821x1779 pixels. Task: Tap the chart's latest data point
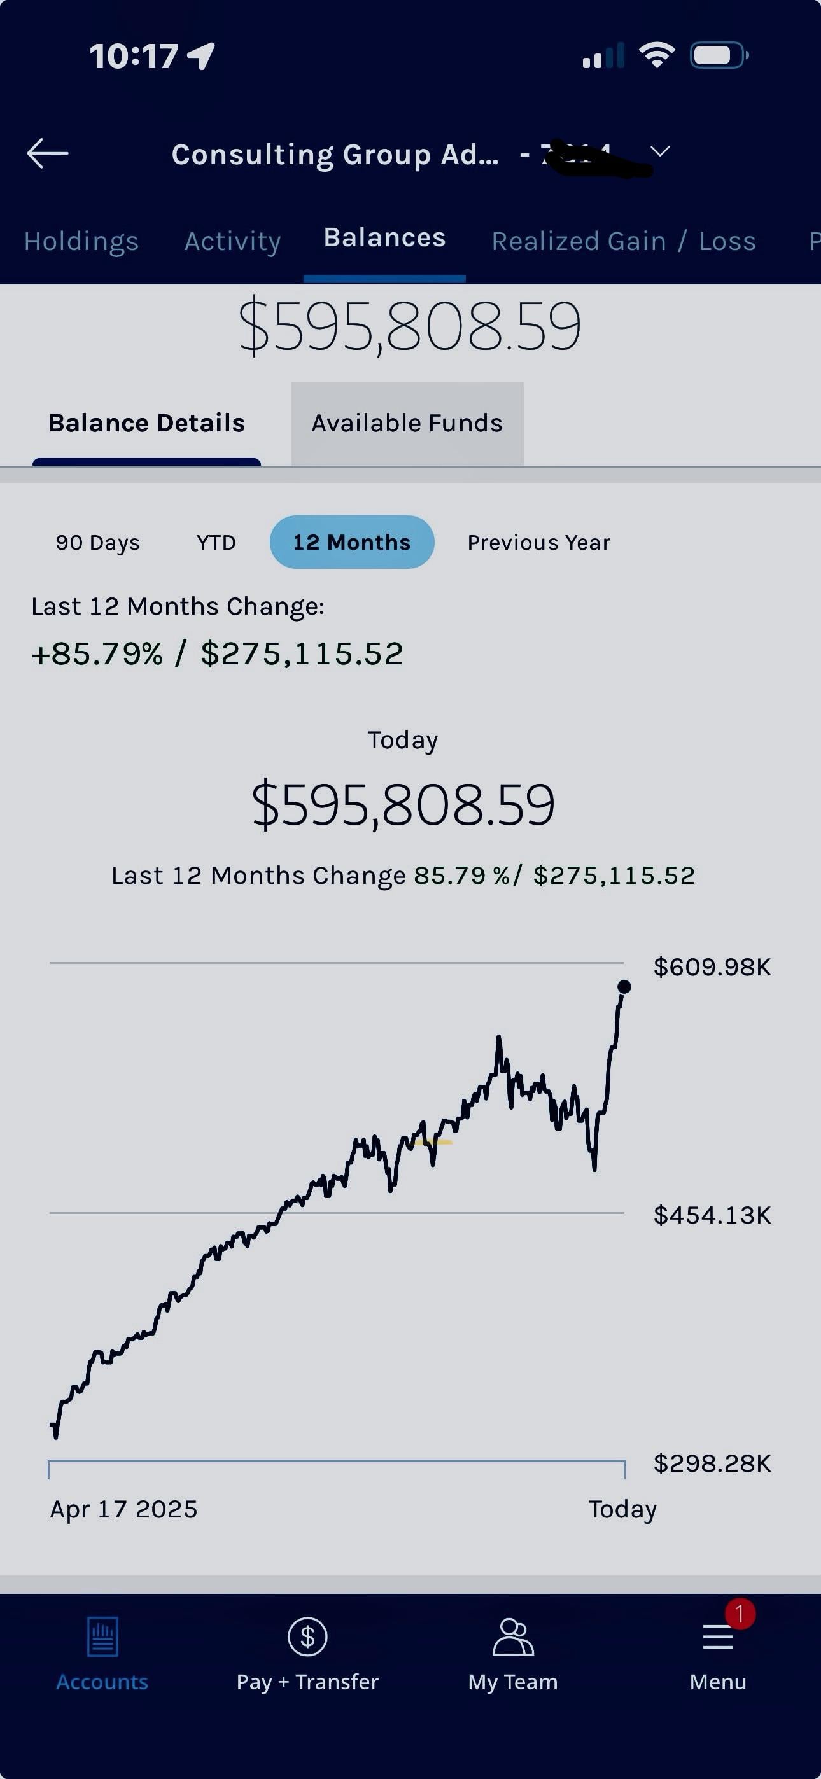point(624,987)
